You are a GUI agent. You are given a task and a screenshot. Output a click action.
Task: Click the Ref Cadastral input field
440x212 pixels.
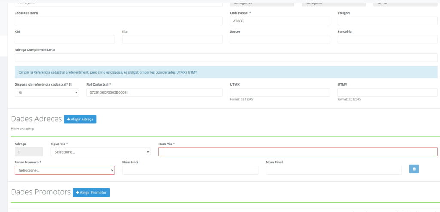pos(154,92)
